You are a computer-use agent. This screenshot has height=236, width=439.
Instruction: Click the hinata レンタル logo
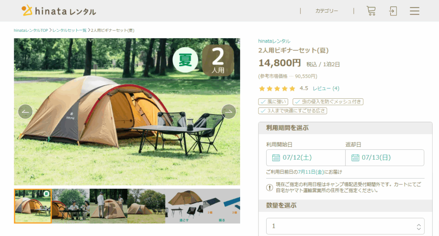click(x=59, y=11)
